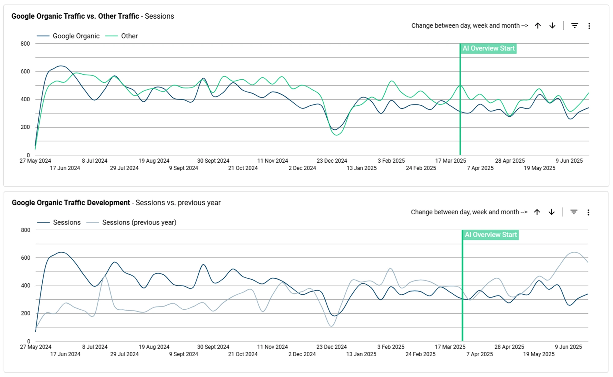Open three-dot menu on top chart
The width and height of the screenshot is (613, 377).
click(x=589, y=26)
